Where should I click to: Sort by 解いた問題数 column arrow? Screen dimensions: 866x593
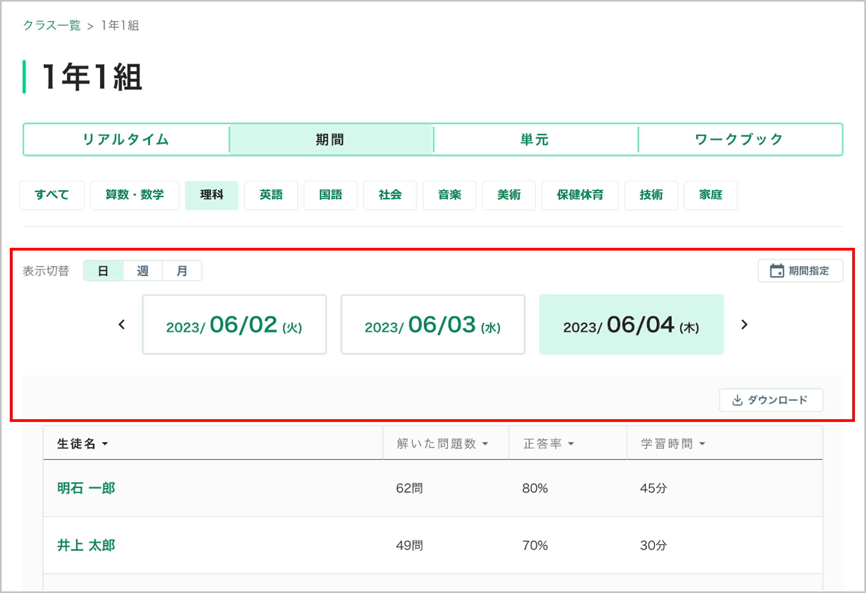[x=485, y=443]
